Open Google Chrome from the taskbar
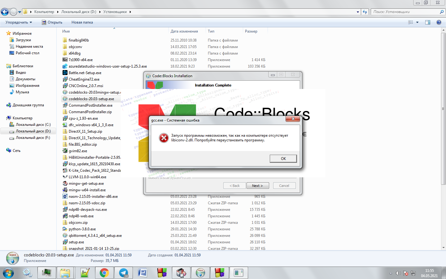Screen dimensions: 446x279 coord(104,273)
